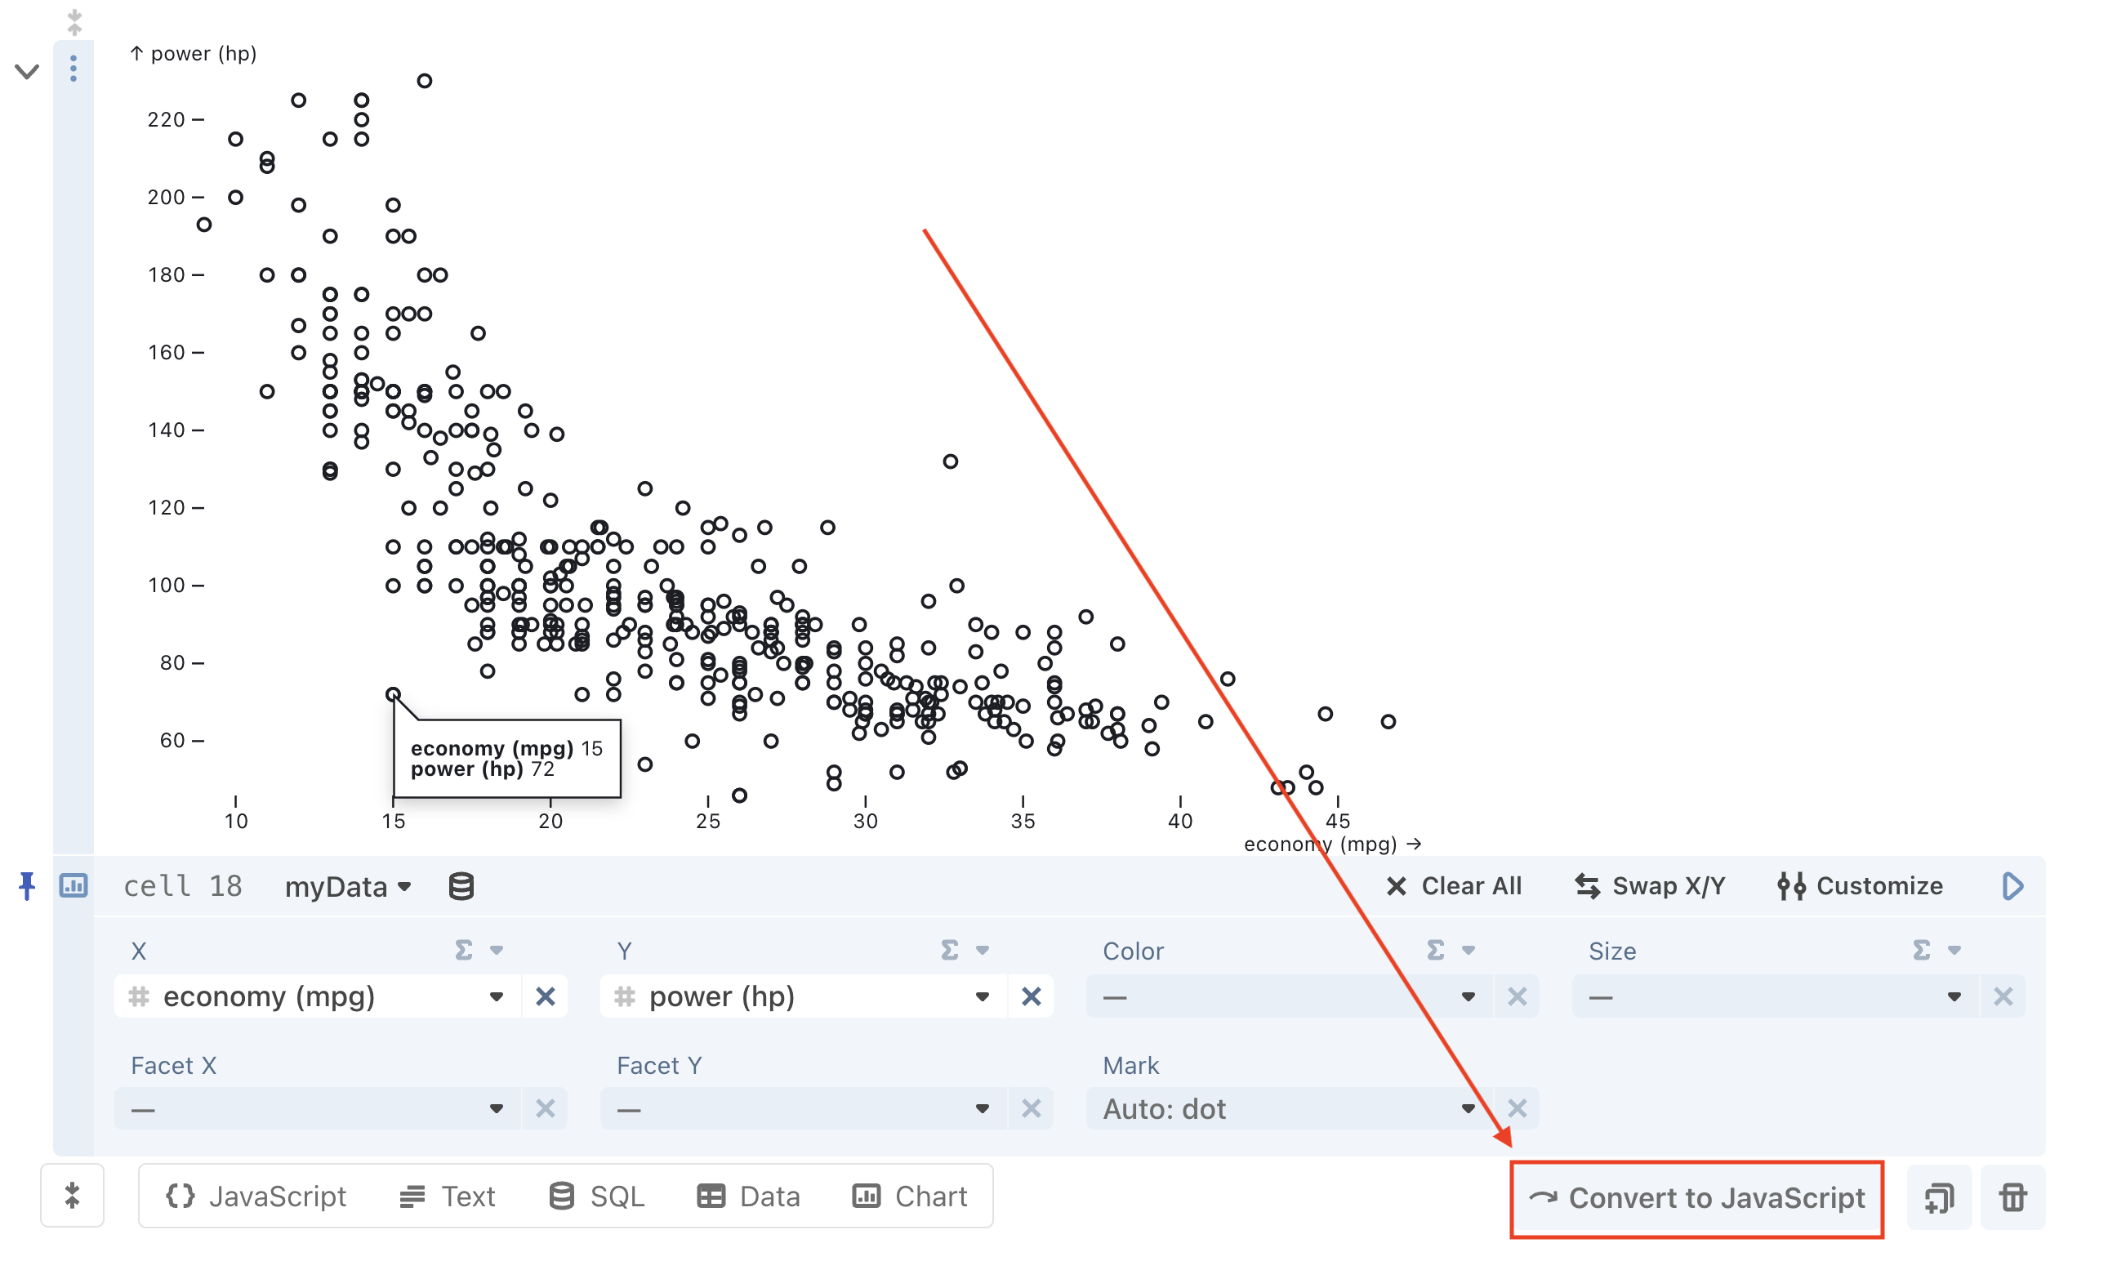
Task: Open the three-dot cell options menu
Action: [74, 68]
